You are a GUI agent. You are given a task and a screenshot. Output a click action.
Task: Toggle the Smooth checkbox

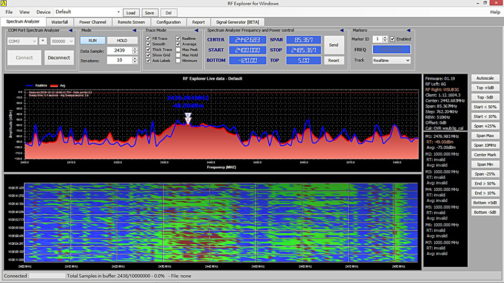[x=148, y=44]
